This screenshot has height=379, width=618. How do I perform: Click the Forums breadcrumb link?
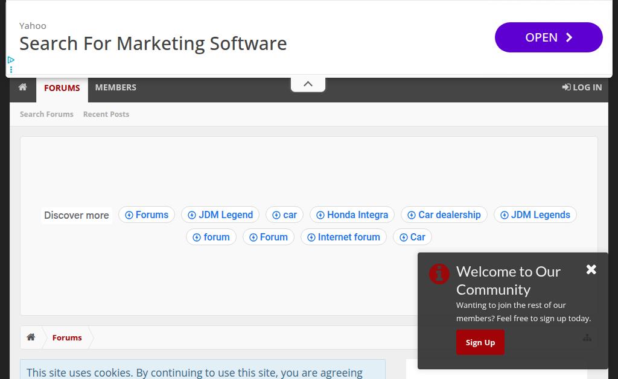click(67, 337)
